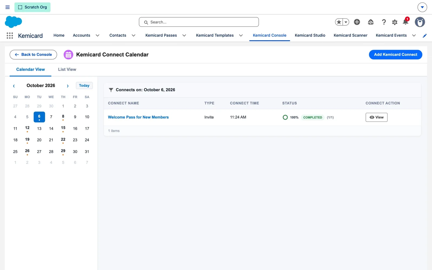Open the Trailhead guidance icon
The image size is (432, 270).
(371, 22)
